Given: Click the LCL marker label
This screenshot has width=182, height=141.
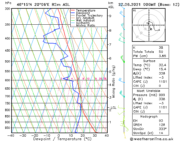Looking at the screenshot, I should tap(113, 108).
